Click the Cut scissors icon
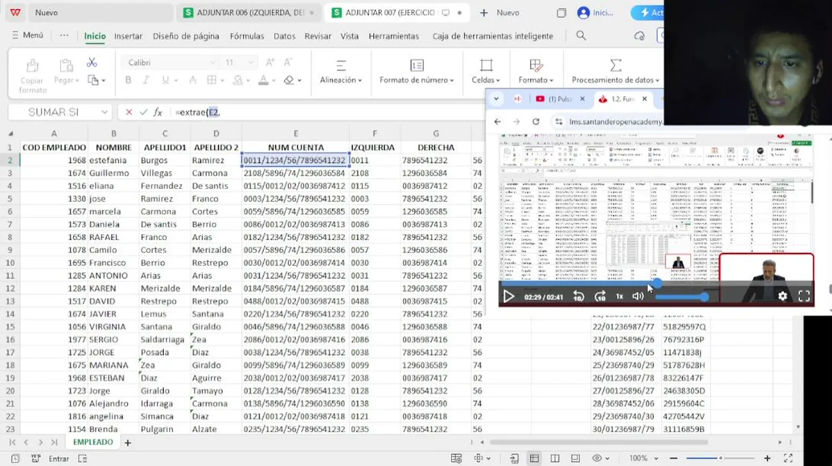Screen dimensions: 832x466 point(92,63)
